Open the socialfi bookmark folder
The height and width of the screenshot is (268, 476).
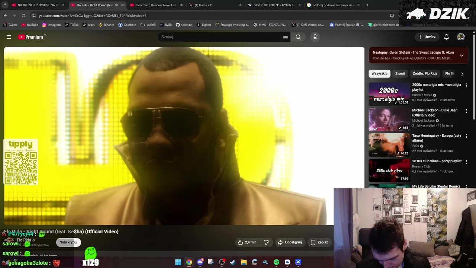[148, 25]
